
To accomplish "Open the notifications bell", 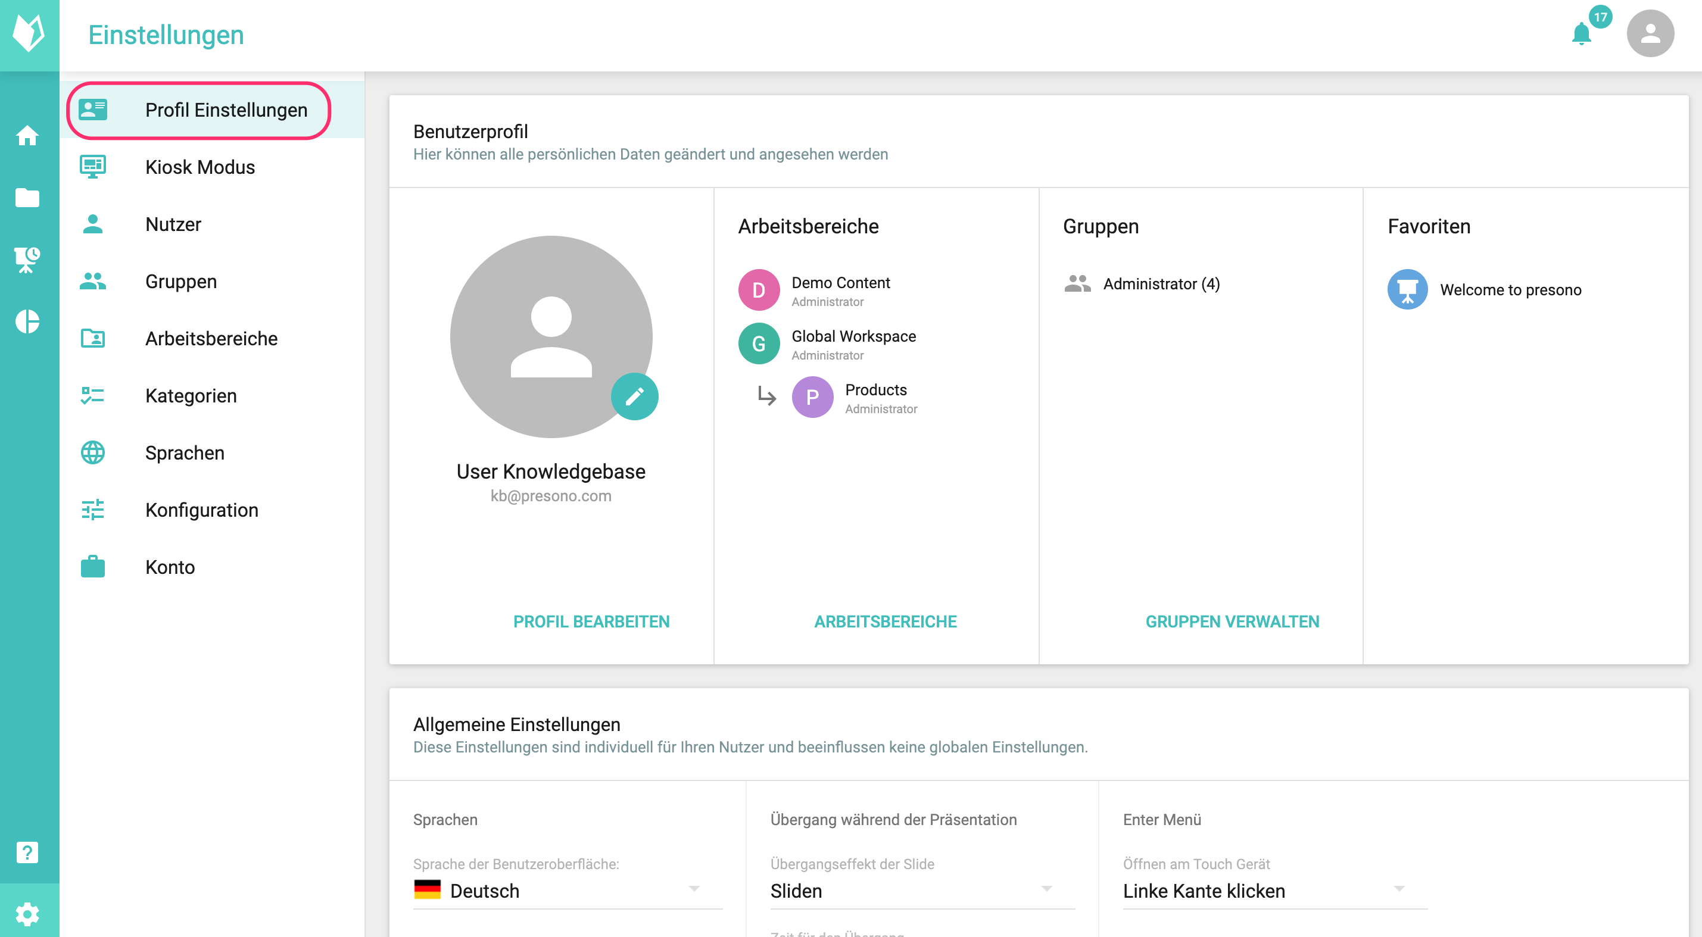I will click(x=1581, y=34).
